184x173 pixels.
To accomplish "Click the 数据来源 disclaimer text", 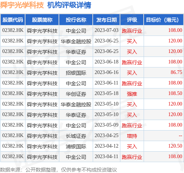I will pyautogui.click(x=59, y=170).
